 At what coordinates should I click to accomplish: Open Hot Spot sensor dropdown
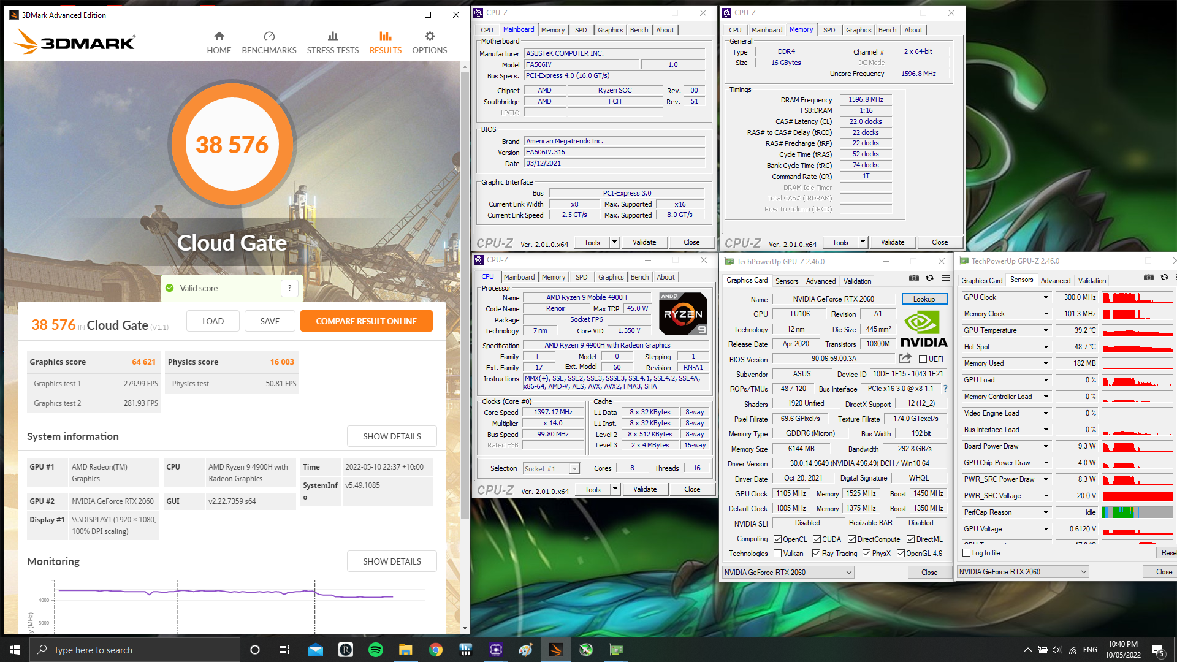coord(1046,347)
